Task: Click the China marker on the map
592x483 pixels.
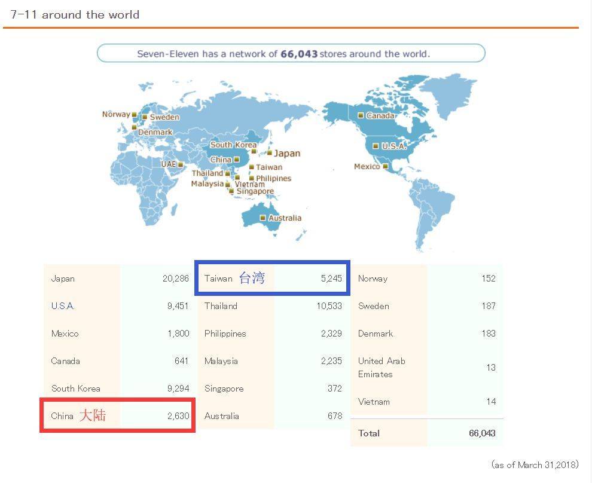Action: (x=236, y=160)
